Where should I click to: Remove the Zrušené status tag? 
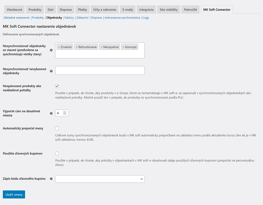[x=59, y=47]
